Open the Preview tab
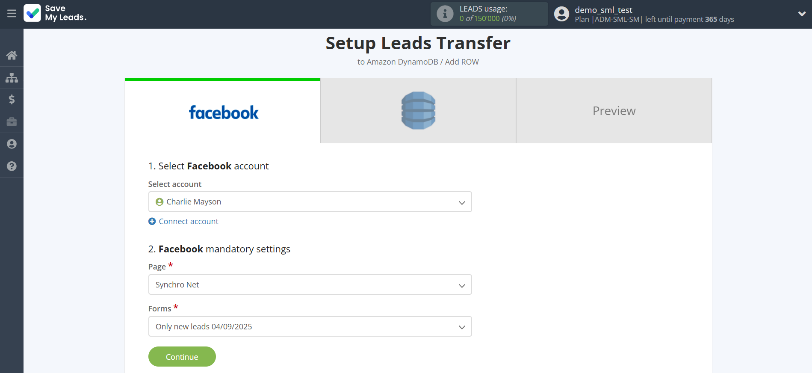The image size is (812, 373). coord(614,111)
